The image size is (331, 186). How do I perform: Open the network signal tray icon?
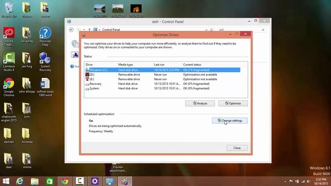tap(303, 181)
